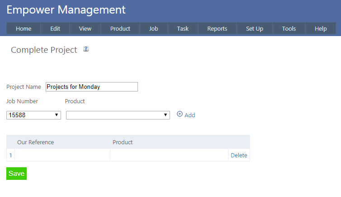Open the Home menu
The image size is (341, 197).
[24, 28]
